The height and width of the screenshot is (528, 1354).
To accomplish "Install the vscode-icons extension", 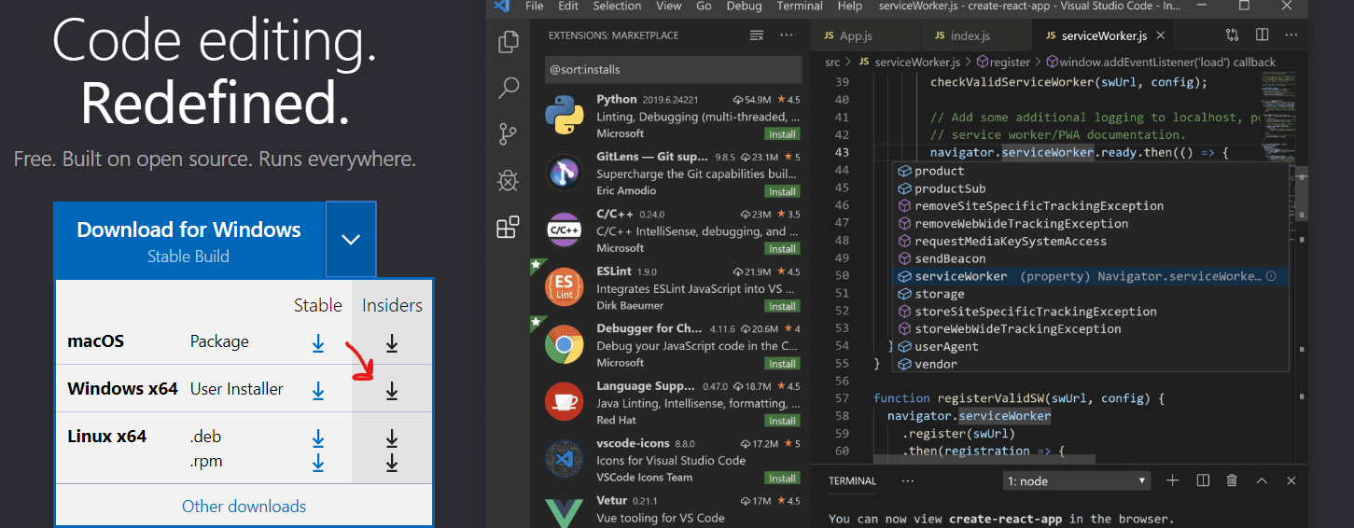I will 782,478.
